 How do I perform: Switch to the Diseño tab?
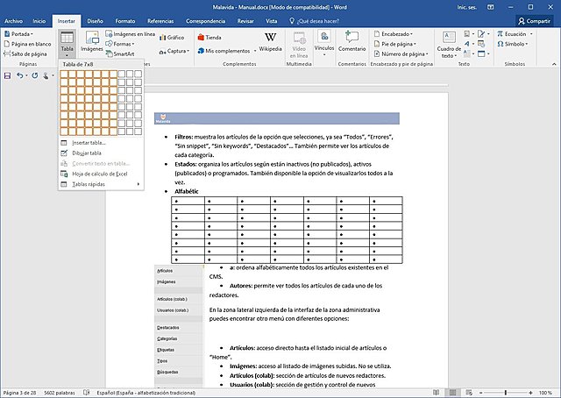click(95, 21)
